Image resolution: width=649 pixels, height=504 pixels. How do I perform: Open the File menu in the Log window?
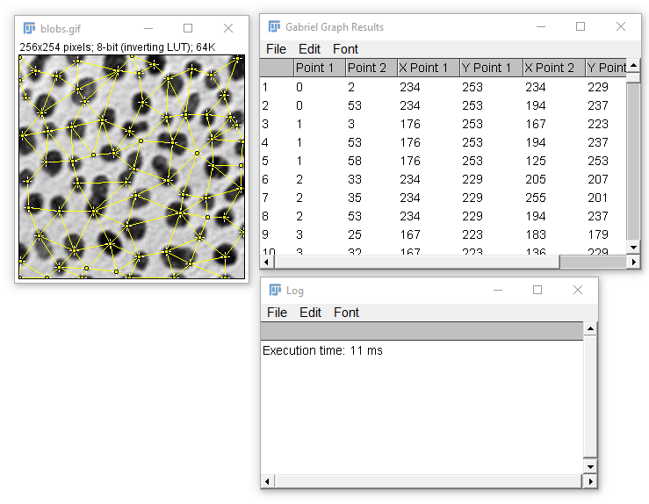tap(277, 313)
